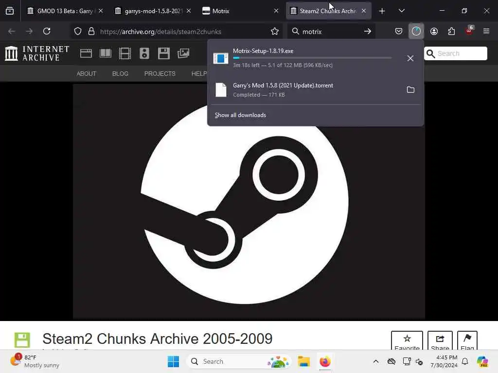Open the Firefox application menu
Screen dimensions: 498x373
click(486, 32)
